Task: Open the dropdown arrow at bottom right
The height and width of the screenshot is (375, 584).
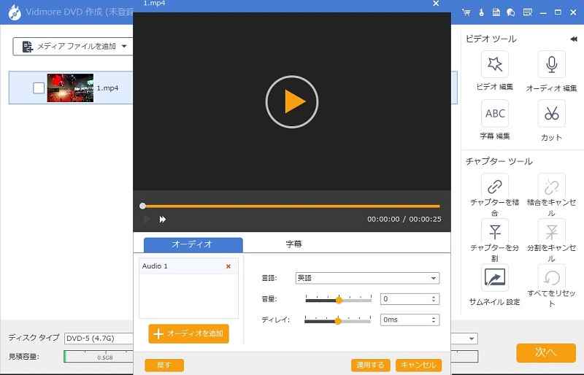Action: coord(472,339)
